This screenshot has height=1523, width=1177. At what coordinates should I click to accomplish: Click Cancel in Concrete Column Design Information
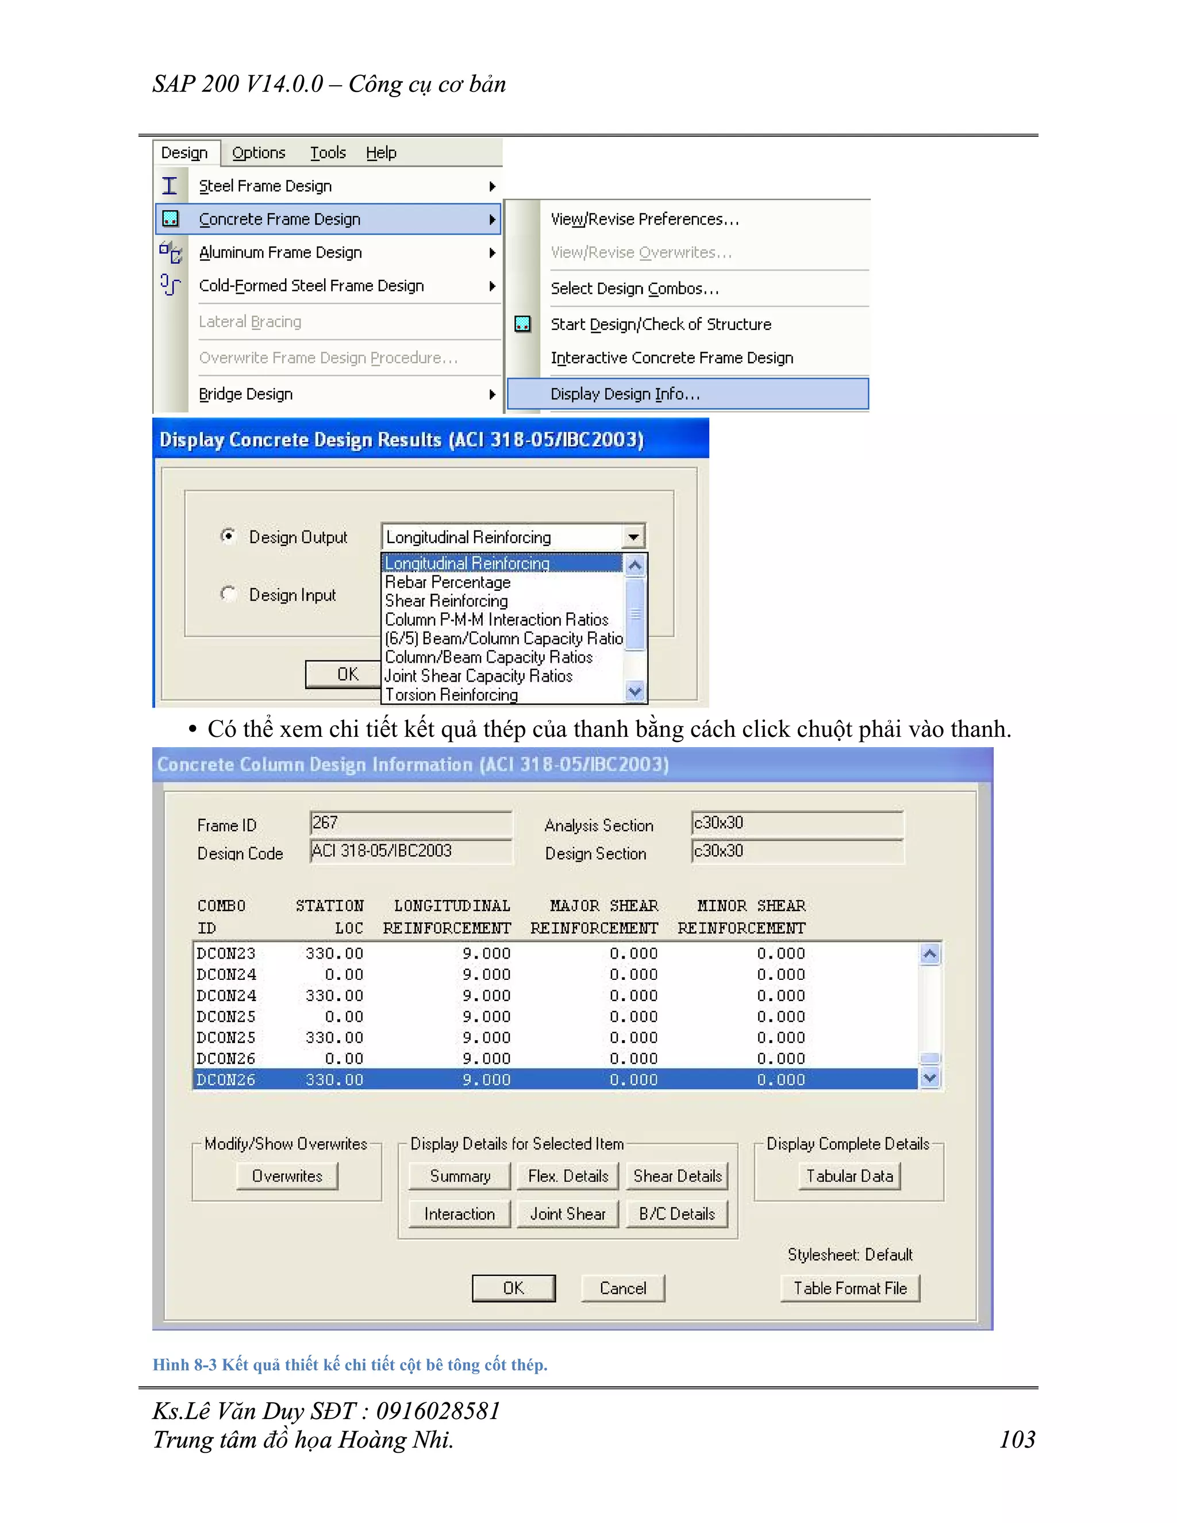(624, 1289)
